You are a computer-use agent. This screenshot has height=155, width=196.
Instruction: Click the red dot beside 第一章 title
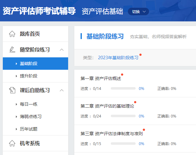tap(122, 74)
